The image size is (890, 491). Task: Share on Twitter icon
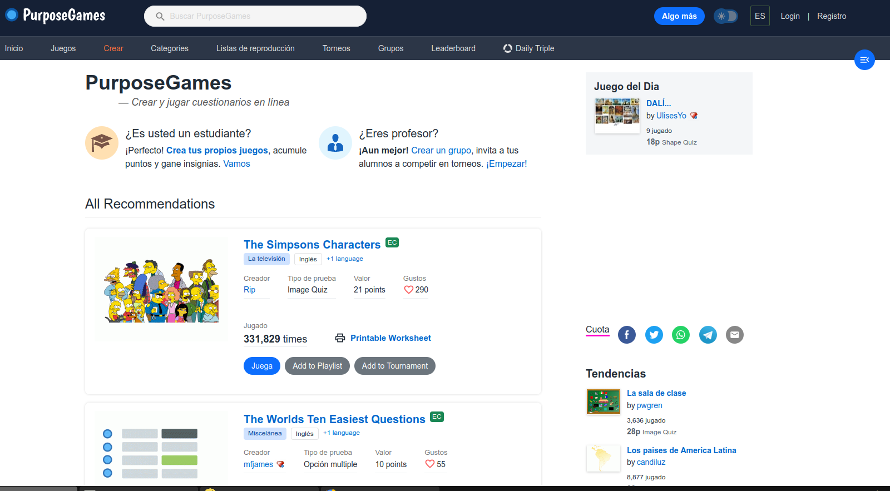click(x=654, y=335)
